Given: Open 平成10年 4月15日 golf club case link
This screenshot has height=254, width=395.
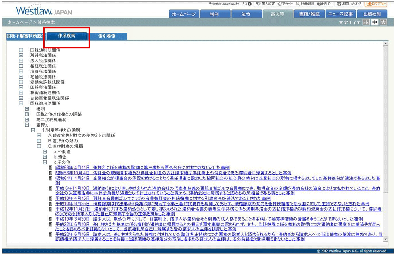Looking at the screenshot, I should 163,198.
